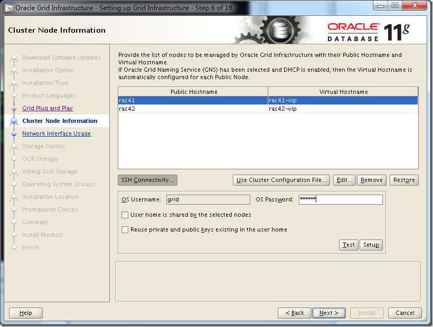Test SSH connectivity
433x327 pixels.
point(349,245)
